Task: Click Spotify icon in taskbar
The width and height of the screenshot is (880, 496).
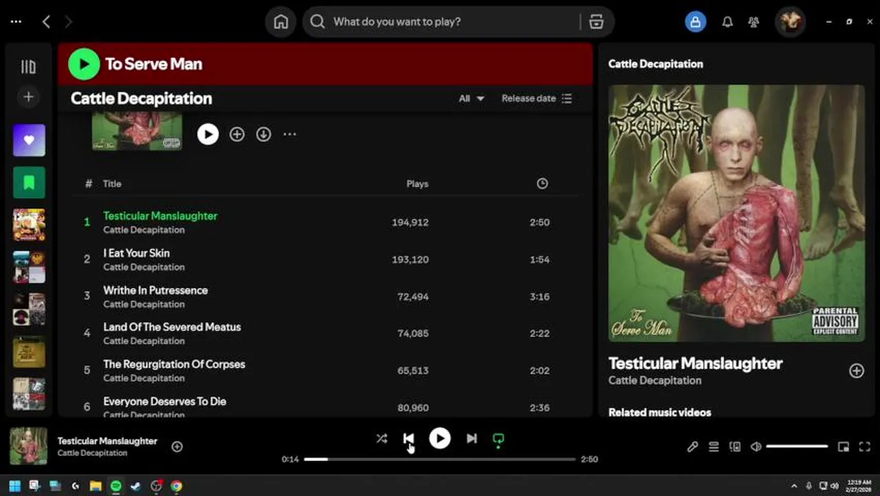Action: coord(116,486)
